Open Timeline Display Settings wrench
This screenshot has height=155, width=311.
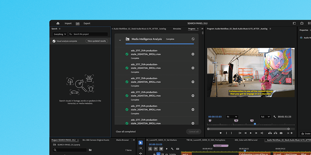coord(172,149)
